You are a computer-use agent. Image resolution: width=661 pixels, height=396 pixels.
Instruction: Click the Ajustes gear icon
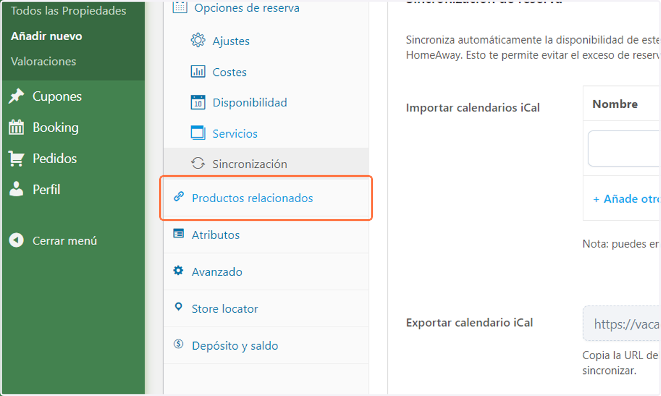[198, 41]
